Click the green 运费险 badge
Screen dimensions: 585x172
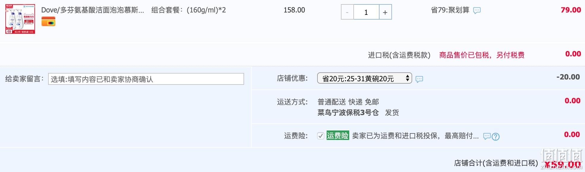coord(338,136)
